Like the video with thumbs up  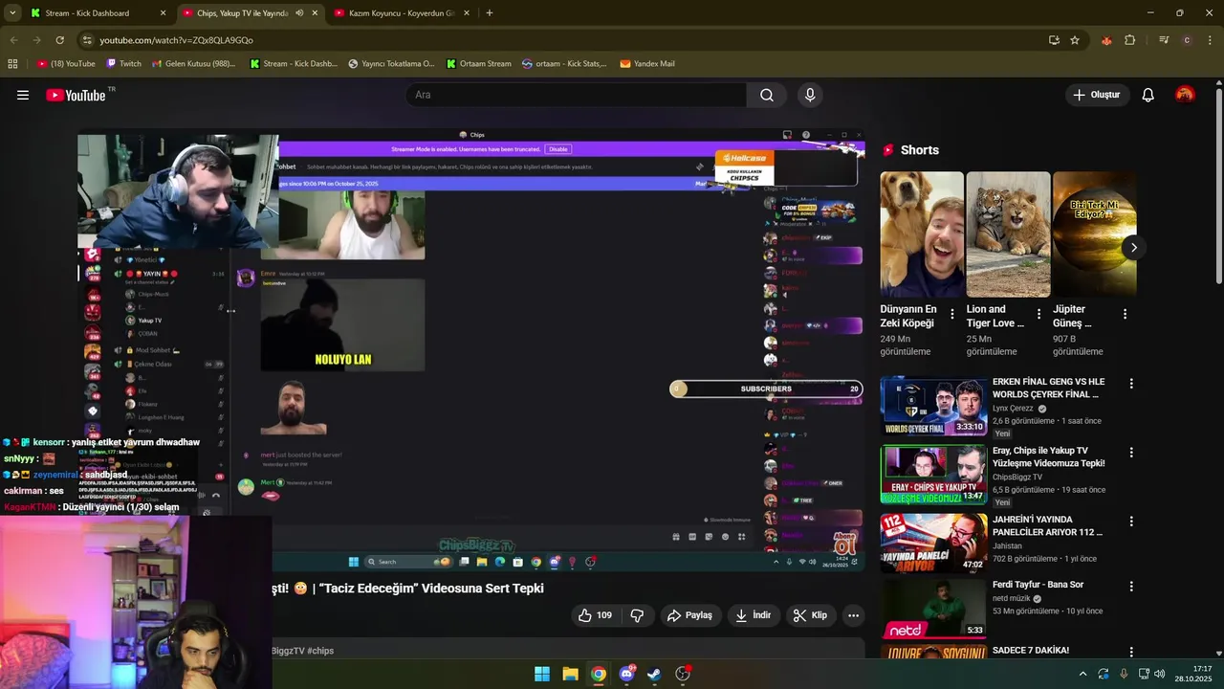[x=594, y=615]
